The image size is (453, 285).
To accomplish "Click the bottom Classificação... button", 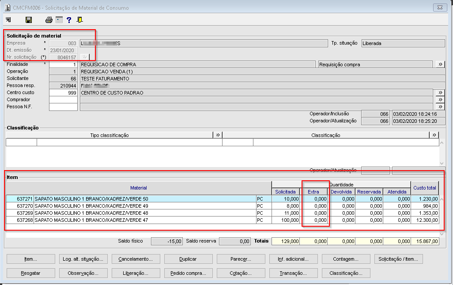I will pyautogui.click(x=346, y=273).
